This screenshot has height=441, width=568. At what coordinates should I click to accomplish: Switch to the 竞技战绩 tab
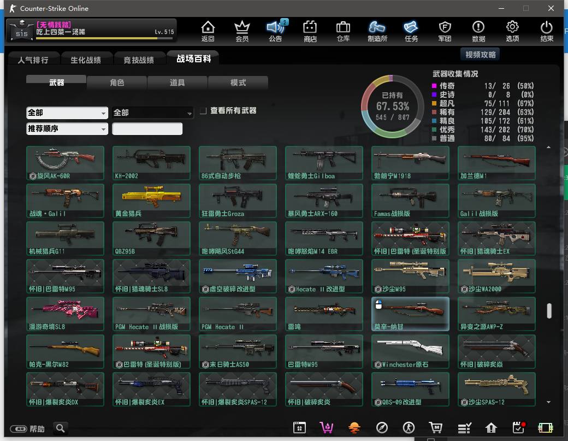pyautogui.click(x=139, y=60)
